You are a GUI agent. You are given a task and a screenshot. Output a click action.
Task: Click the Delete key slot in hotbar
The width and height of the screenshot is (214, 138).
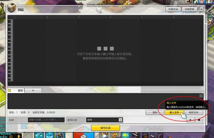click(145, 136)
